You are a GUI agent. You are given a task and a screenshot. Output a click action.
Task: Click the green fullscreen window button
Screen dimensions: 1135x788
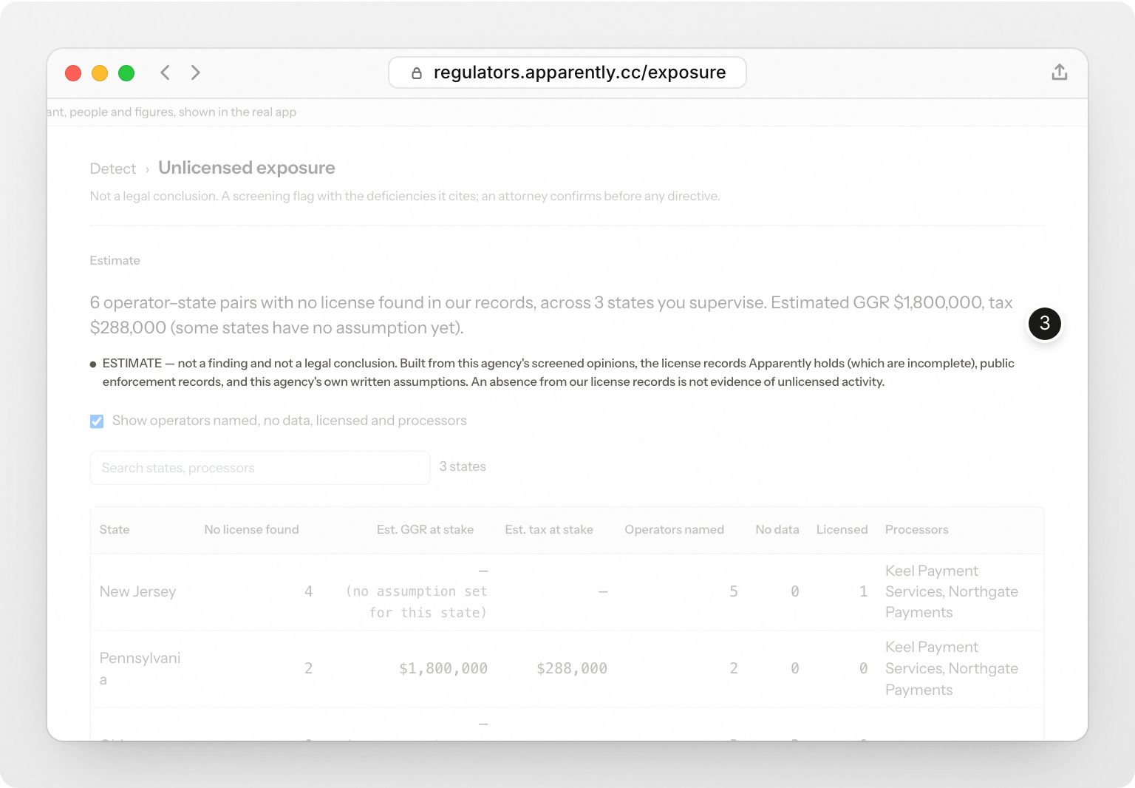[x=126, y=72]
